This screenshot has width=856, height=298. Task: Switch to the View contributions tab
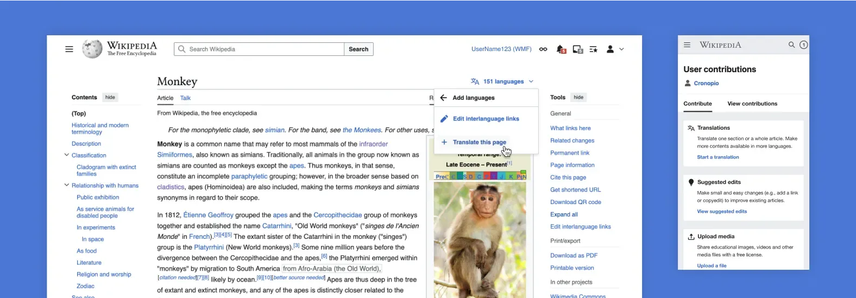coord(752,104)
